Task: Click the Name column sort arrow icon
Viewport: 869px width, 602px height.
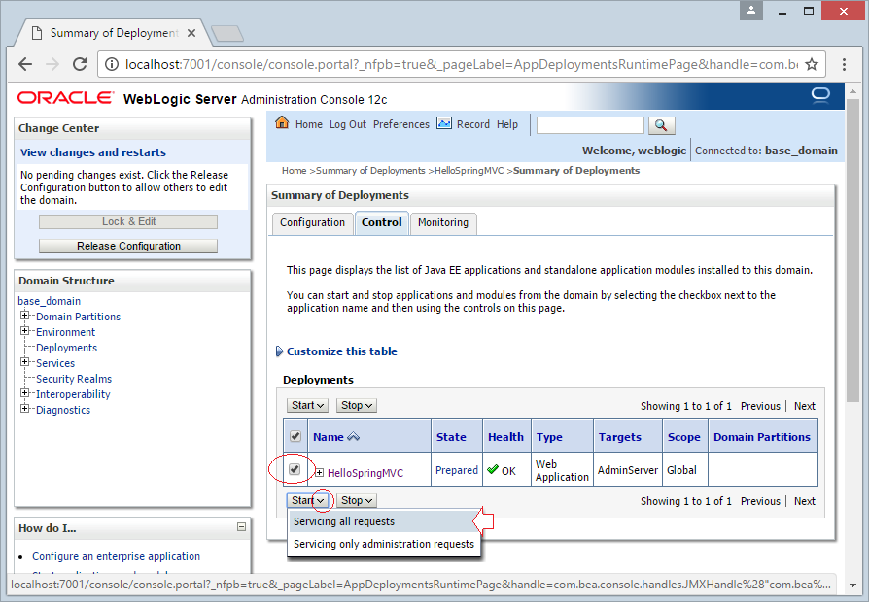Action: pyautogui.click(x=354, y=436)
